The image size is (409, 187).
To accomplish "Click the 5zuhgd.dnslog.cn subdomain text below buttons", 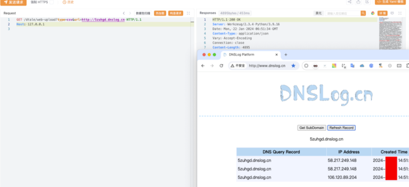I will (x=326, y=139).
